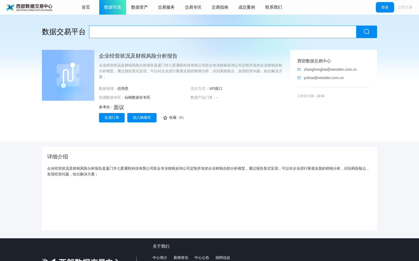Click the 关于我们 footer heading
The width and height of the screenshot is (419, 261).
click(161, 246)
